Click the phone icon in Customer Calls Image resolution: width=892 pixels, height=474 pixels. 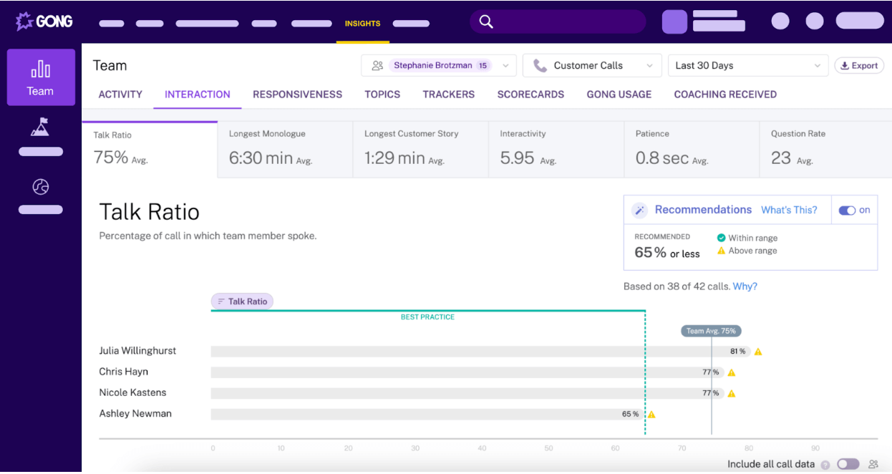click(x=540, y=65)
